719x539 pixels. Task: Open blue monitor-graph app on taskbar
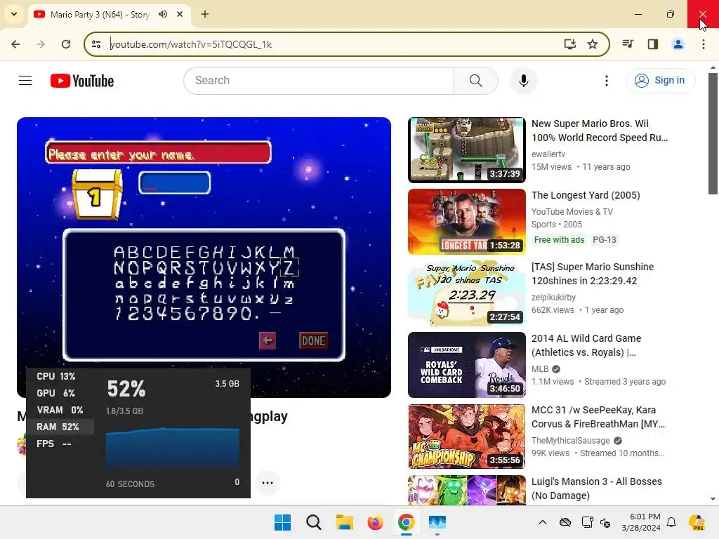point(437,522)
